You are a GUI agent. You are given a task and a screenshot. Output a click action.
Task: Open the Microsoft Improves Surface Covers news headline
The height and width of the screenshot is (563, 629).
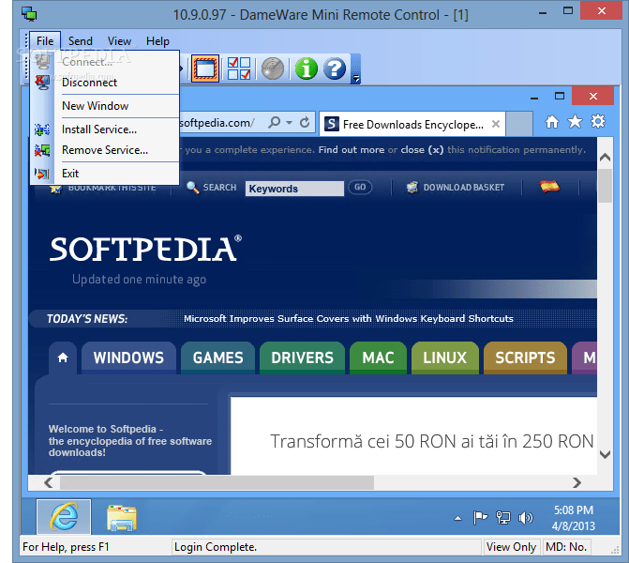[348, 318]
